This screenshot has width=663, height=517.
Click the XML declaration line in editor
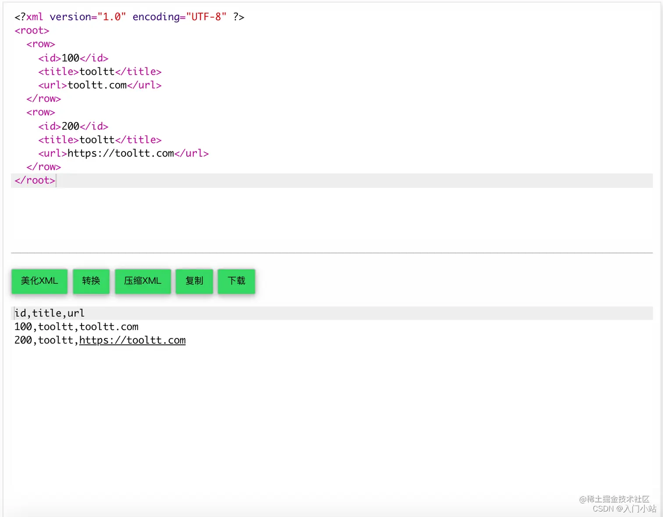pyautogui.click(x=129, y=17)
